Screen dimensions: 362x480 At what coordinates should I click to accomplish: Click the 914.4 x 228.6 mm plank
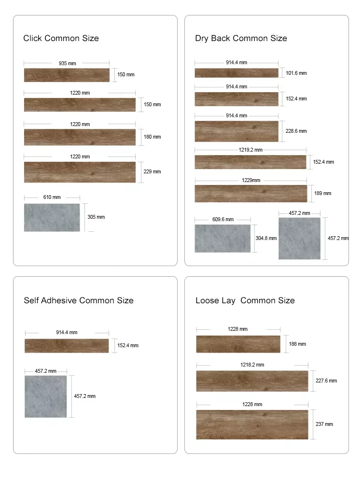coord(237,131)
